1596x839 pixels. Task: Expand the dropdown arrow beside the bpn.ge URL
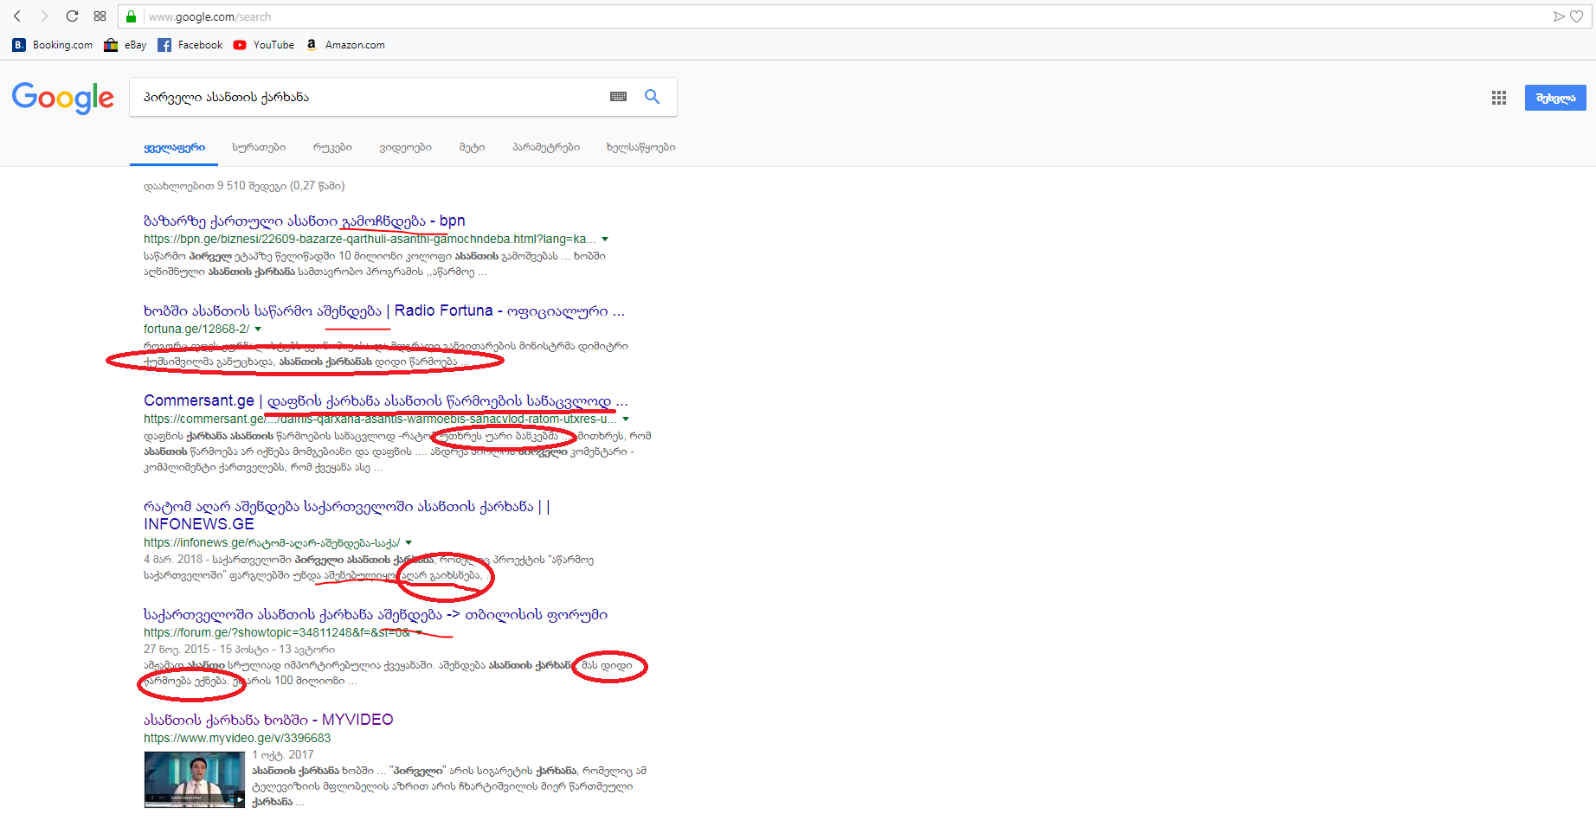click(605, 240)
